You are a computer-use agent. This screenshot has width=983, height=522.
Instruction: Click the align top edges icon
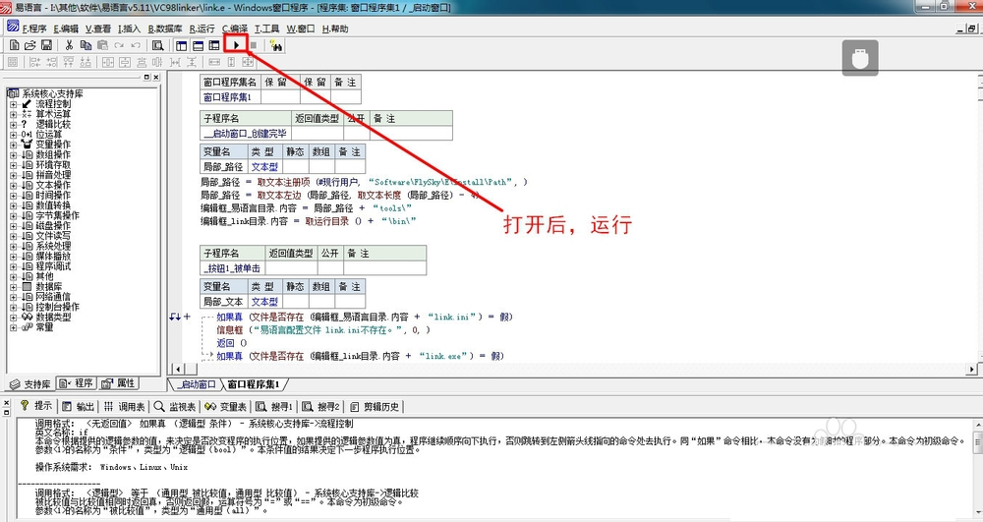(69, 62)
